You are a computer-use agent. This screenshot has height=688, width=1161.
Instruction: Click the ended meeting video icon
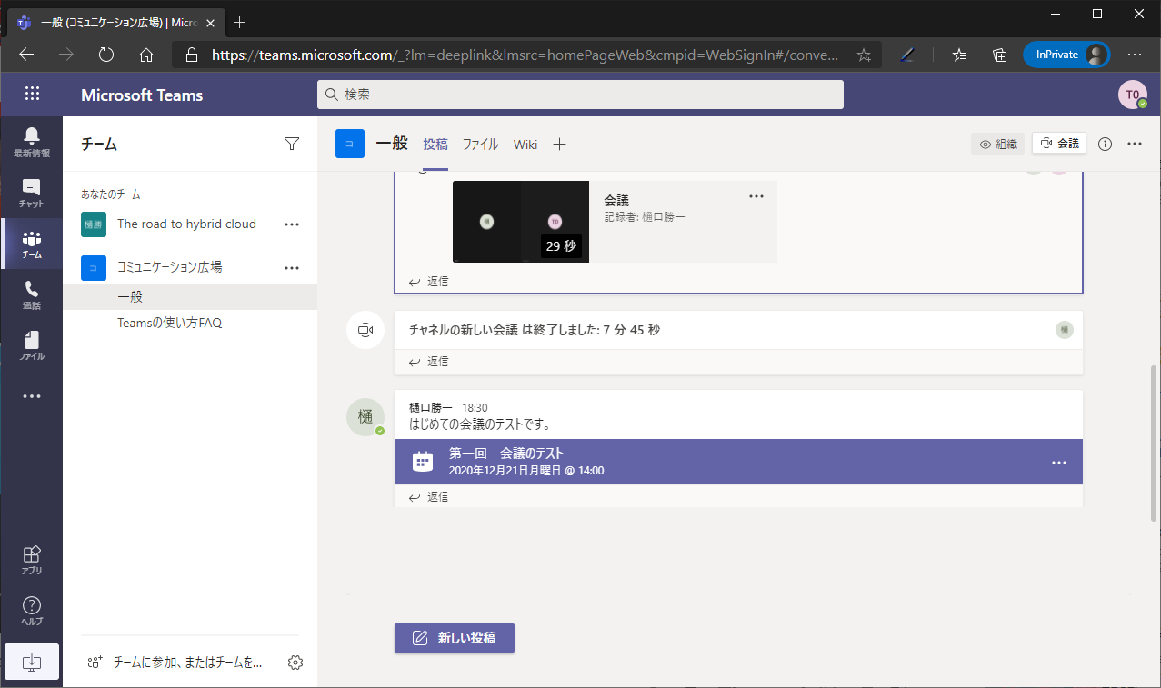coord(365,330)
